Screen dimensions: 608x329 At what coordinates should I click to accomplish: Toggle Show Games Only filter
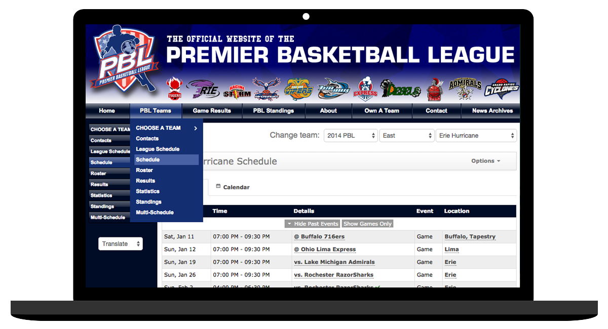coord(367,224)
